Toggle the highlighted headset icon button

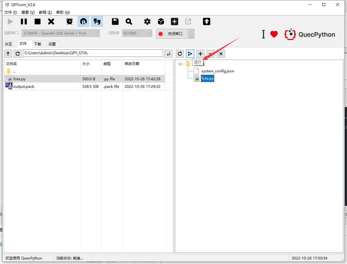pyautogui.click(x=83, y=21)
